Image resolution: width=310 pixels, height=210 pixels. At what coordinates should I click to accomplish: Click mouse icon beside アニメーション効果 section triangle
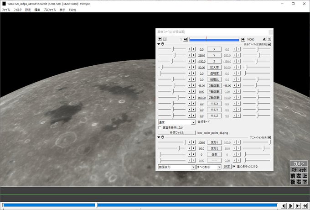click(x=162, y=137)
